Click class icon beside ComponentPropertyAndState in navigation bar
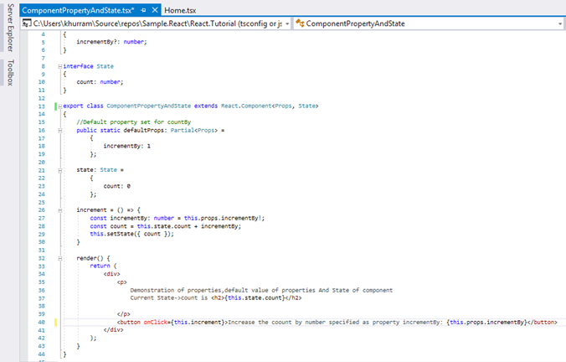This screenshot has width=566, height=362. [298, 24]
